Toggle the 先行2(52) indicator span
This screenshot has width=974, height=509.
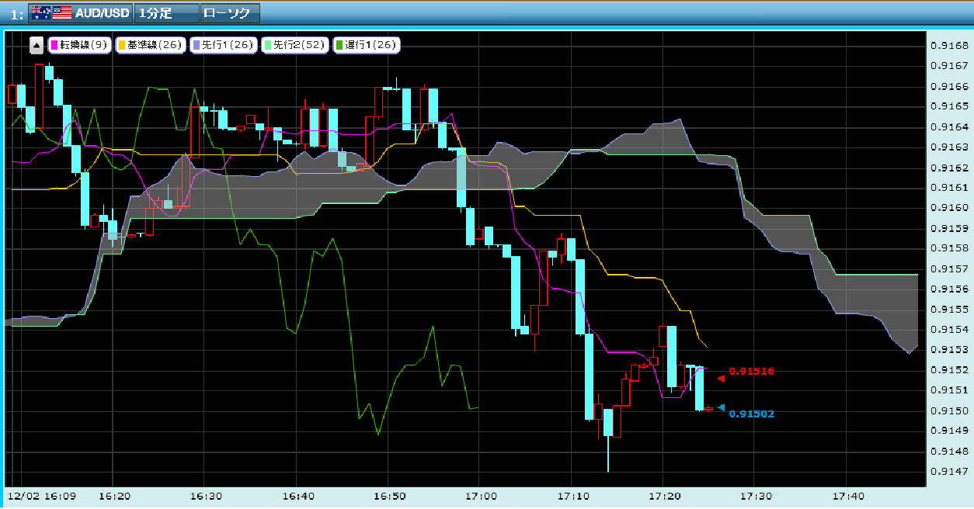coord(295,45)
